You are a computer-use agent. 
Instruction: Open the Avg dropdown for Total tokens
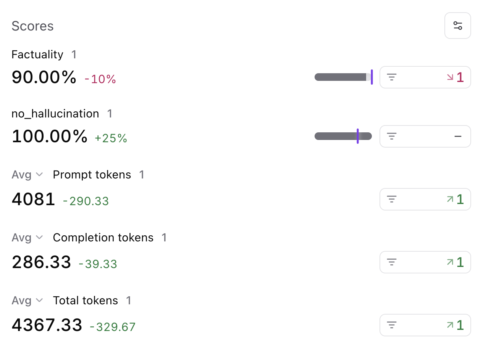pos(27,301)
